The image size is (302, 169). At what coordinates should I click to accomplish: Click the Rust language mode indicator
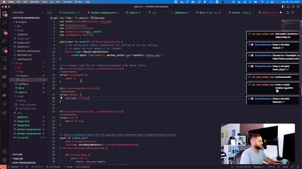point(285,167)
